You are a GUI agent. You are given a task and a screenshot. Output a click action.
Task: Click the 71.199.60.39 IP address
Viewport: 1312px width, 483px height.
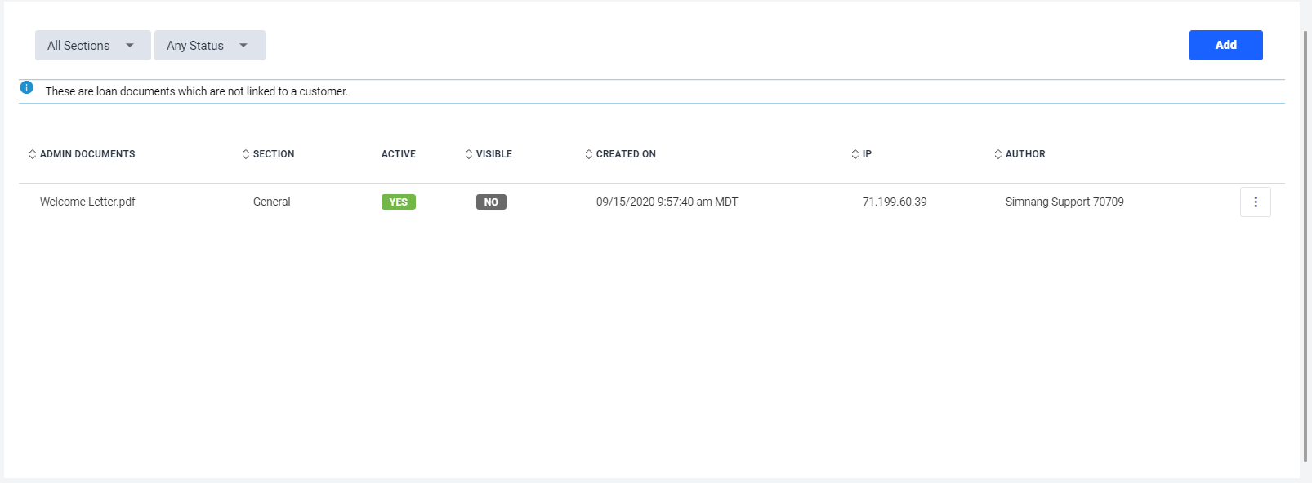[895, 202]
